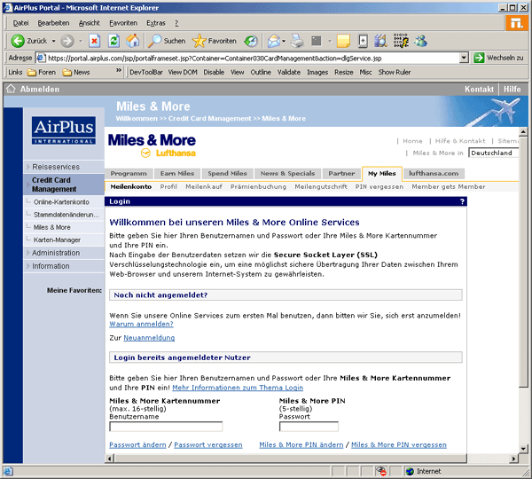Open the address bar dropdown arrow
Viewport: 532px width, 479px height.
(464, 58)
